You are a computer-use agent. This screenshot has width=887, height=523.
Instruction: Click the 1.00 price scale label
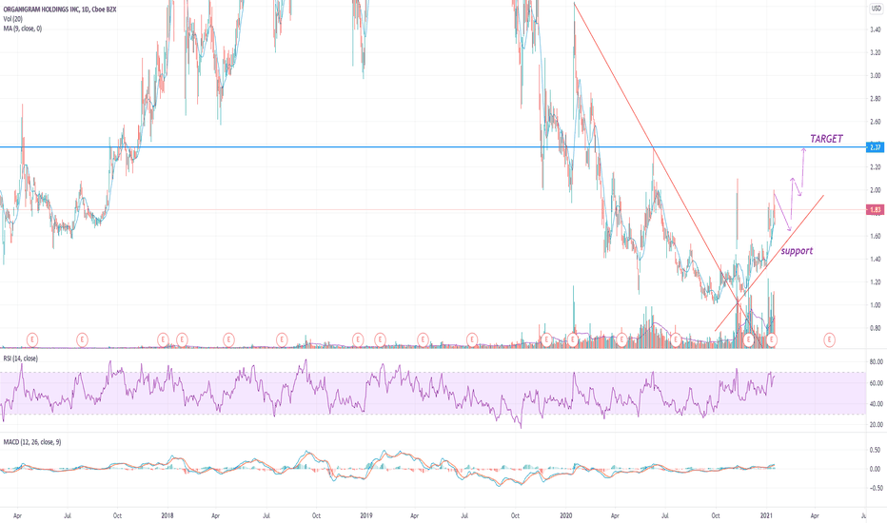[876, 305]
